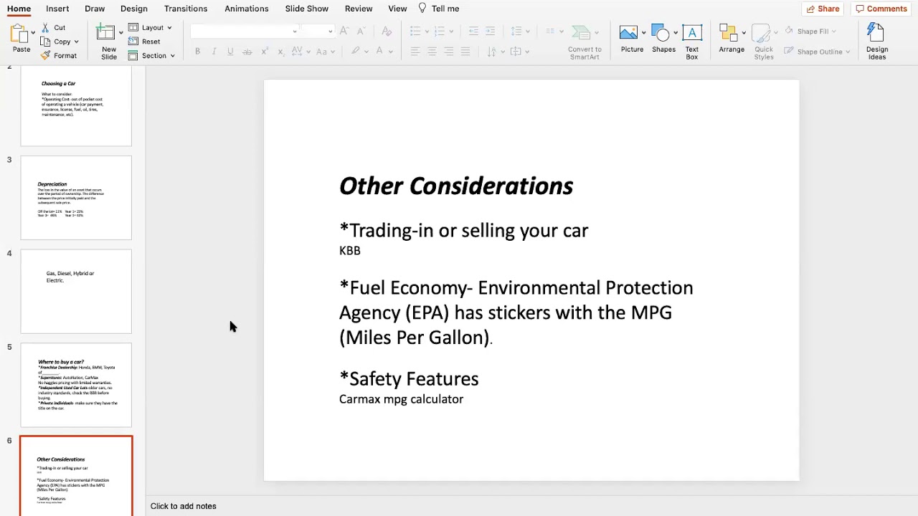Open the Copy dropdown arrow

pyautogui.click(x=76, y=42)
